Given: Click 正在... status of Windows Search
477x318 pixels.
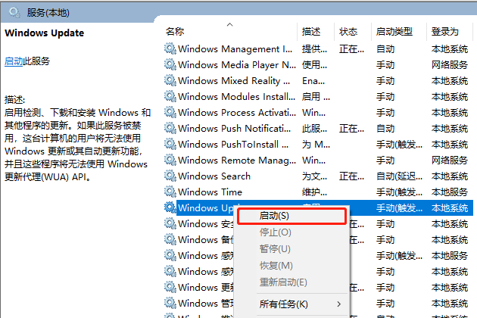Looking at the screenshot, I should [x=351, y=176].
